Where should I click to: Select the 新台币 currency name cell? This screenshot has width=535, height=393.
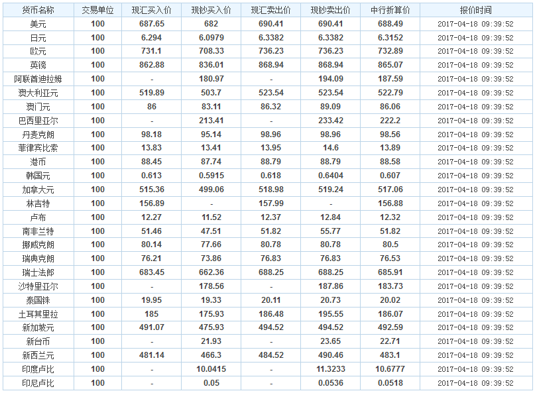(x=38, y=341)
